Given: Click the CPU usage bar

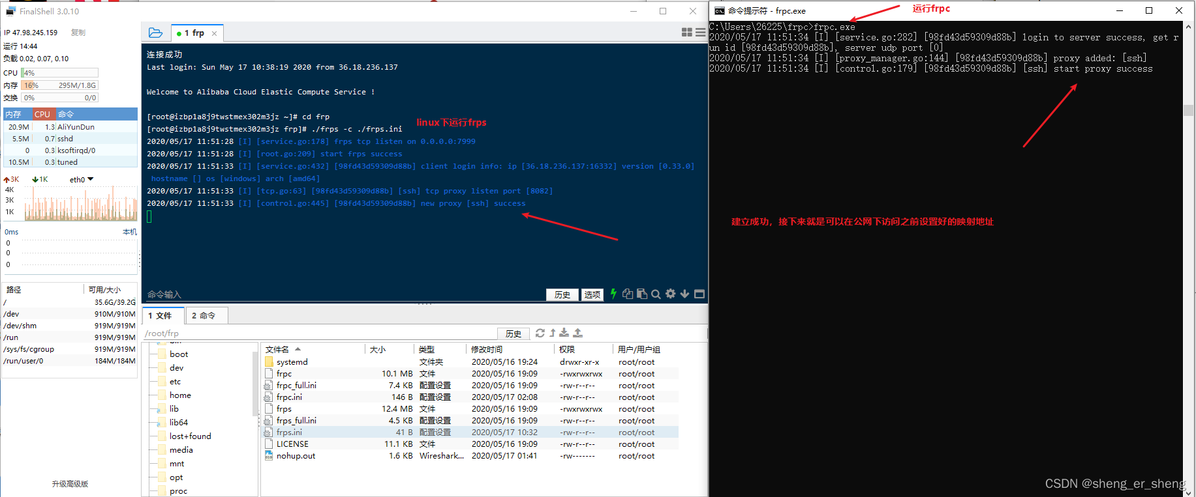Looking at the screenshot, I should pos(59,73).
